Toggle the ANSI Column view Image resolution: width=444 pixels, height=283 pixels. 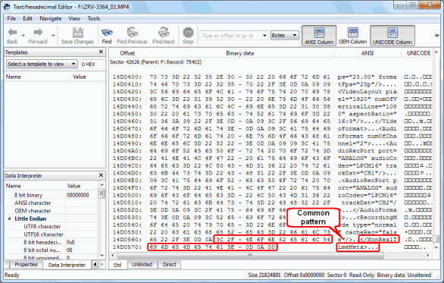click(x=319, y=36)
